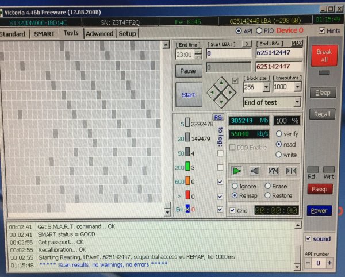Click the Sleep button
This screenshot has width=345, height=277.
click(323, 93)
